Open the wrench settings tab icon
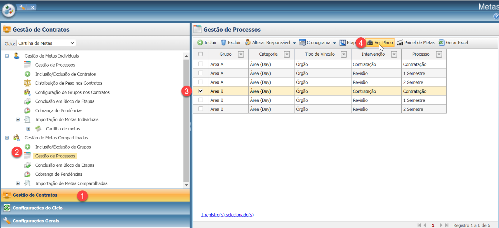The width and height of the screenshot is (499, 228). click(22, 7)
